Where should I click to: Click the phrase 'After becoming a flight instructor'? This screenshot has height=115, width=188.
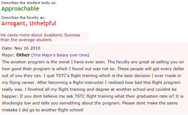pos(70,83)
